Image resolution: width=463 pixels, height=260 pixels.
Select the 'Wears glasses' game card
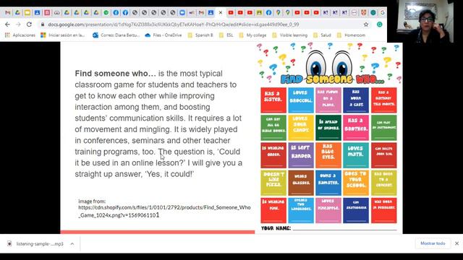pyautogui.click(x=301, y=183)
